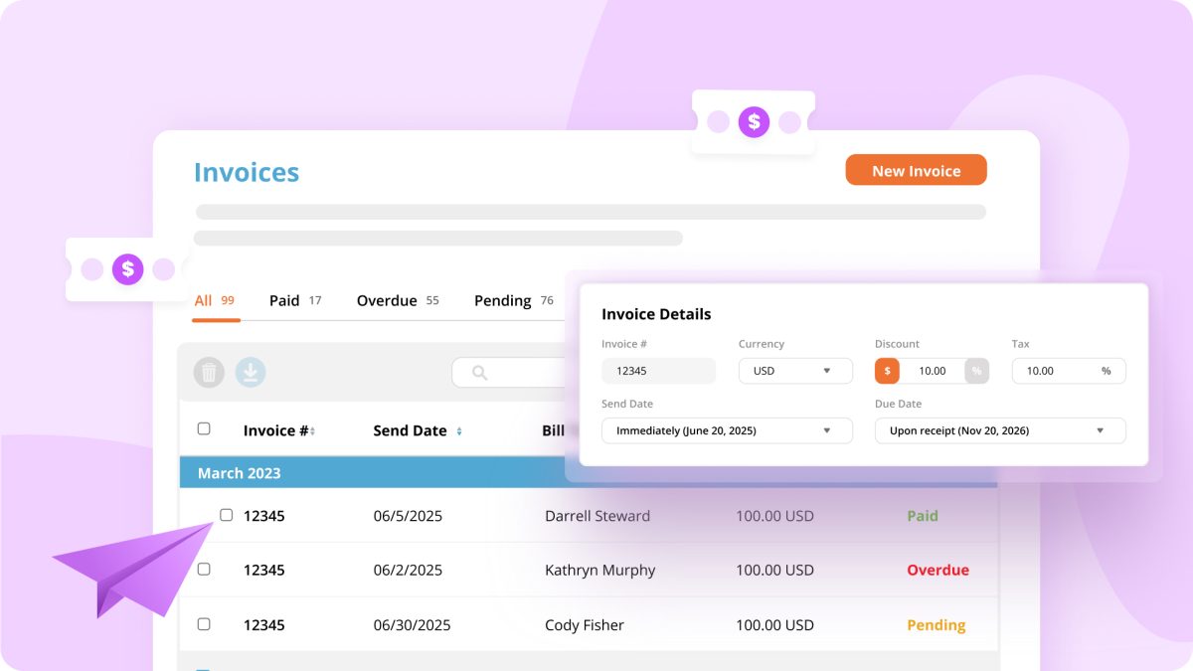Click the Invoice # field 12345
The image size is (1193, 671).
(x=658, y=371)
